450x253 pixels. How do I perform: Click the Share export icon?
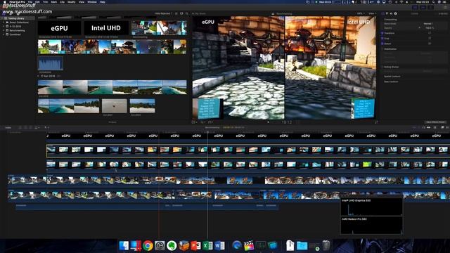coord(445,8)
